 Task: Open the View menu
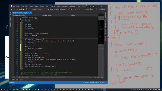22,6
